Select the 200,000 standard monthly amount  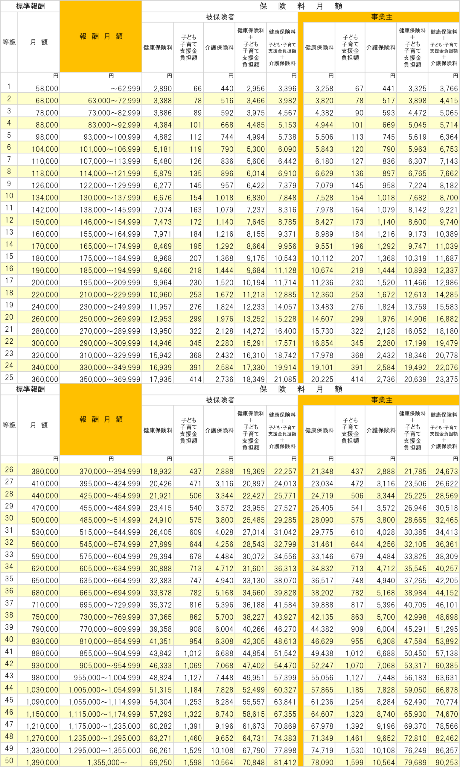coord(45,283)
